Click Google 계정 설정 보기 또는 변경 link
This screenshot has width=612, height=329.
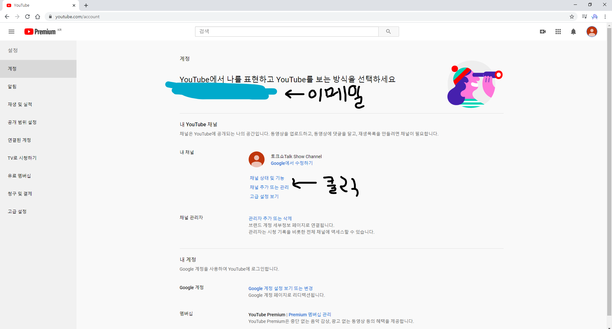coord(280,289)
